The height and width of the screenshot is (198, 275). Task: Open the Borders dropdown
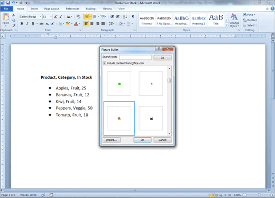point(132,23)
